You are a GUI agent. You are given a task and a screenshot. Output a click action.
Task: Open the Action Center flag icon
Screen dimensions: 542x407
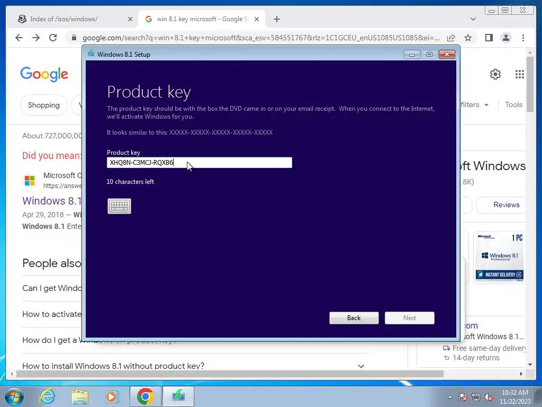tap(463, 397)
